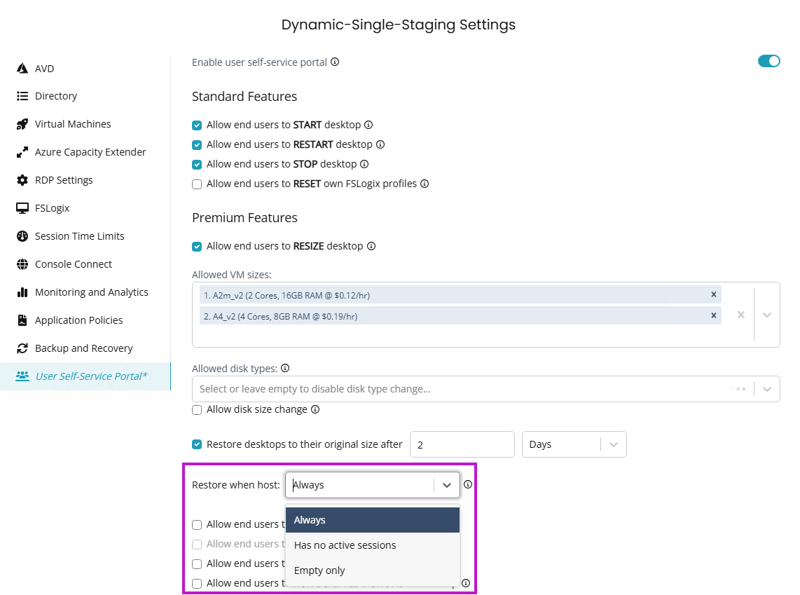Remove A2m_v2 from allowed VM sizes
The height and width of the screenshot is (595, 800).
tap(714, 295)
